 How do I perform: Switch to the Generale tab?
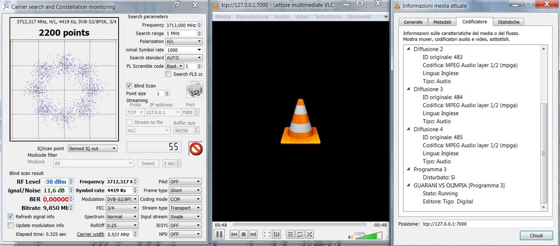pos(413,22)
